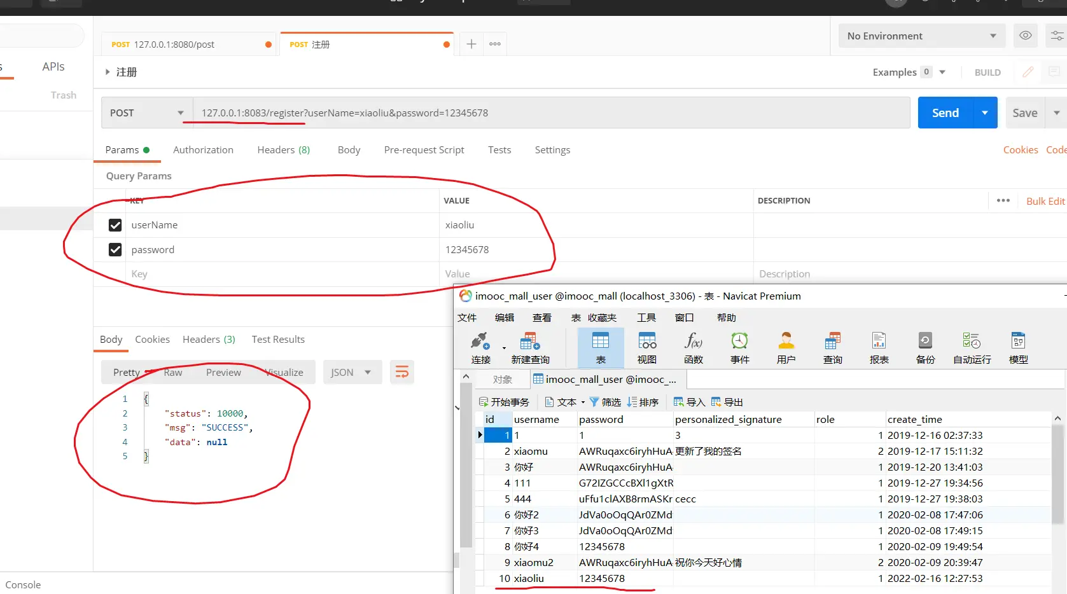Select the 视图 (View) toolbar icon
1067x594 pixels.
point(647,342)
